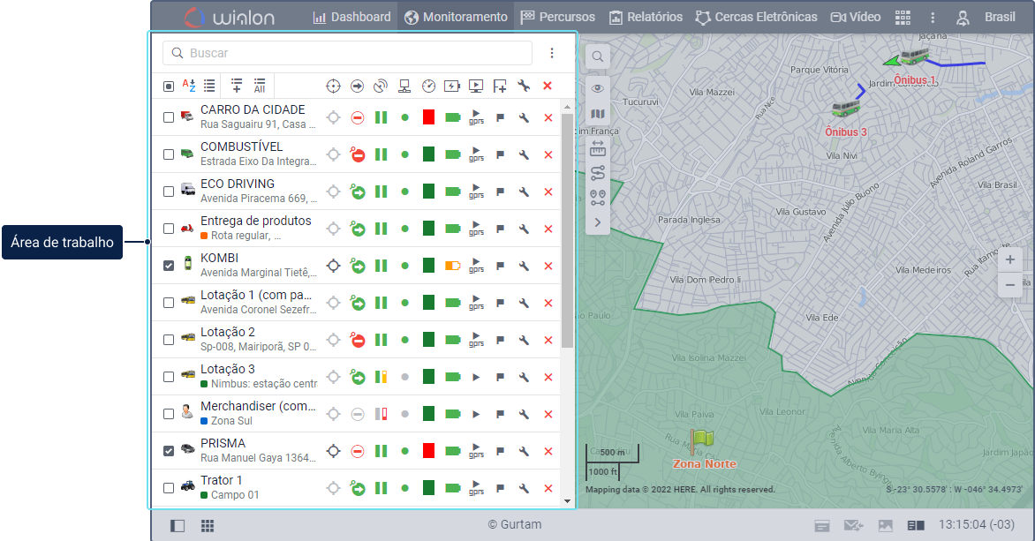
Task: Delete CARRO DA CIDADE with red X
Action: [548, 117]
